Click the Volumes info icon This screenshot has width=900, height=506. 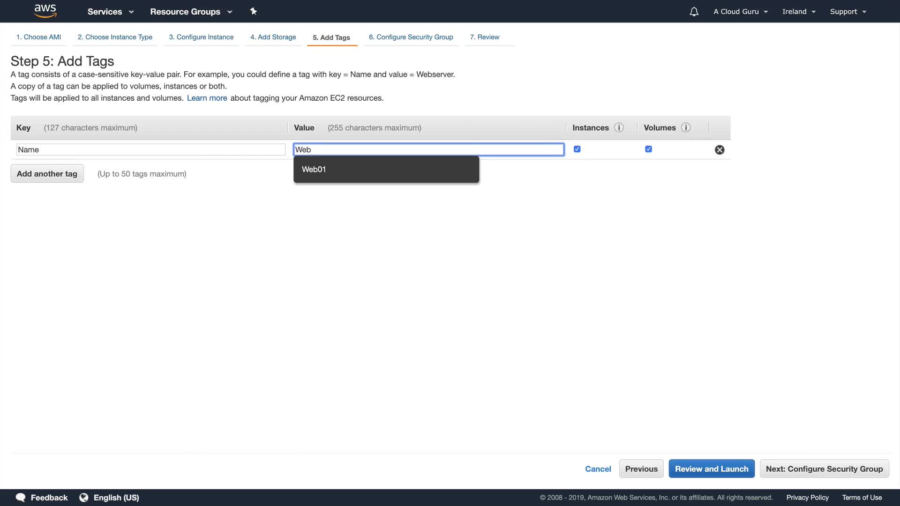coord(686,127)
